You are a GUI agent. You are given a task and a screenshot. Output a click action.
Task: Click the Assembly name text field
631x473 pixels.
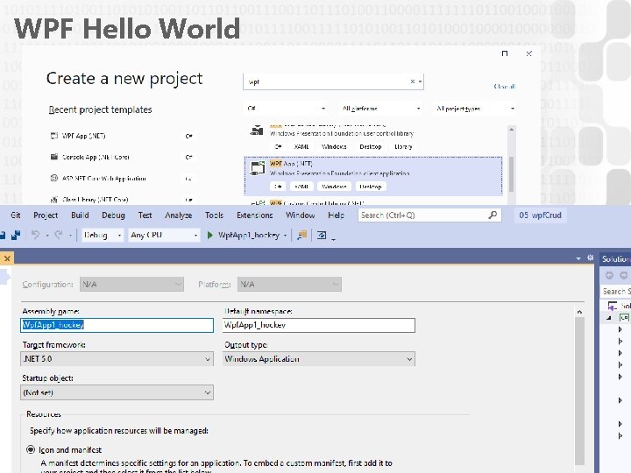[117, 325]
